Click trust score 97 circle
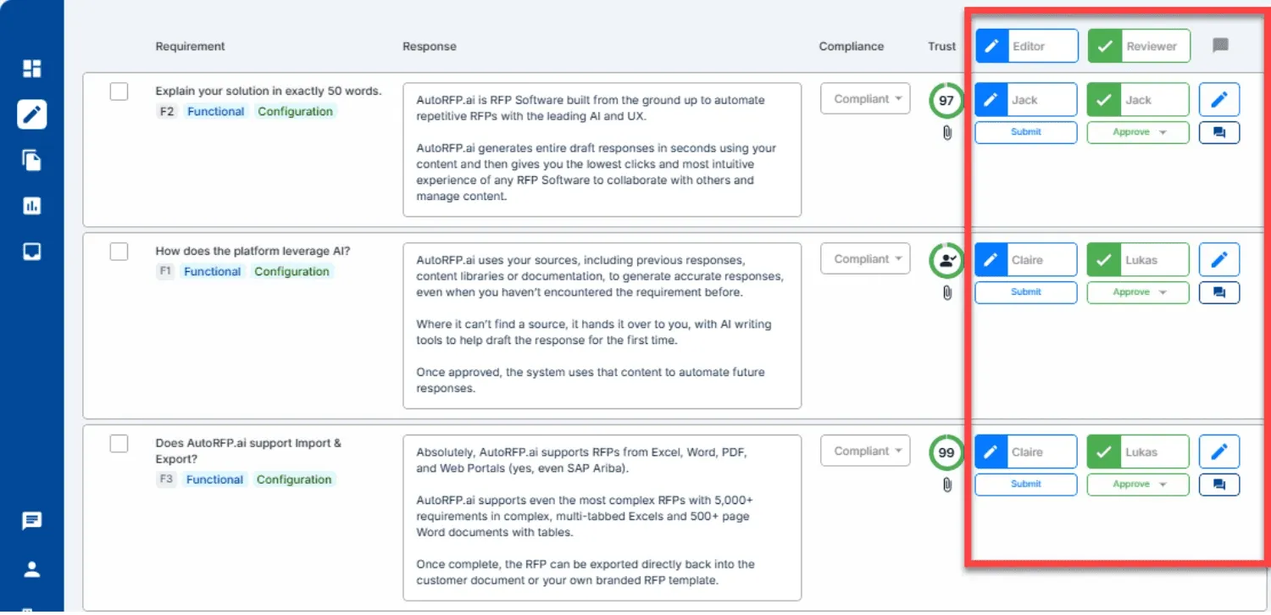 946,101
